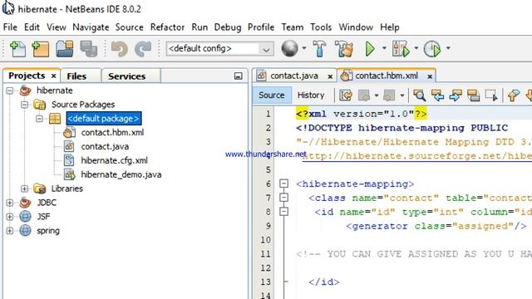
Task: Click the Redo arrow icon
Action: click(143, 49)
